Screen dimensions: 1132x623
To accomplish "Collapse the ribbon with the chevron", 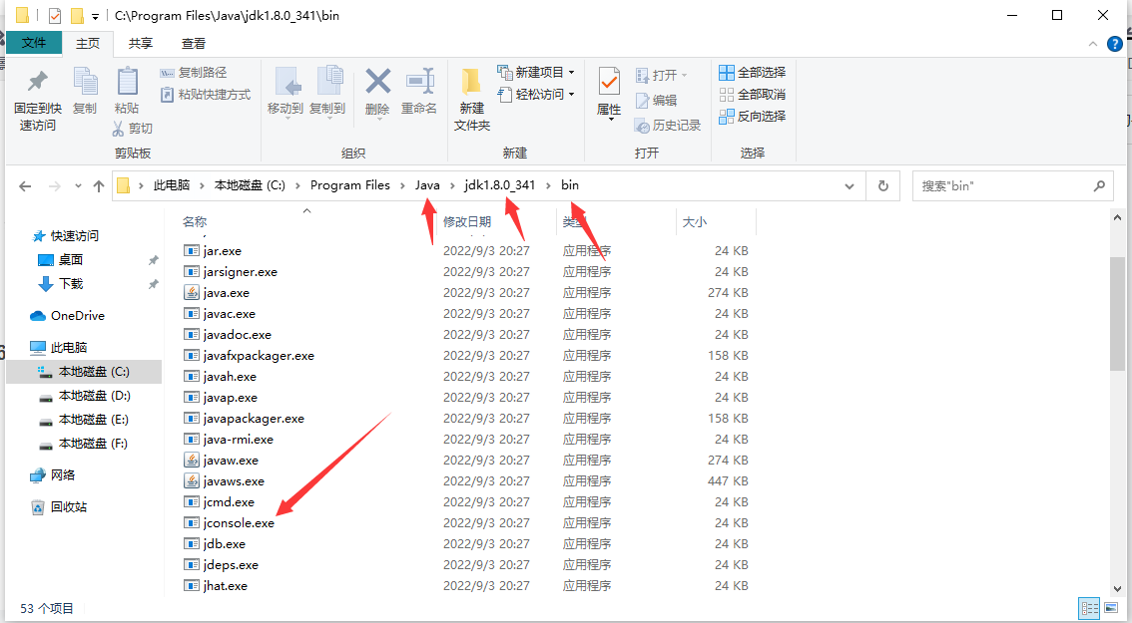I will (1092, 44).
